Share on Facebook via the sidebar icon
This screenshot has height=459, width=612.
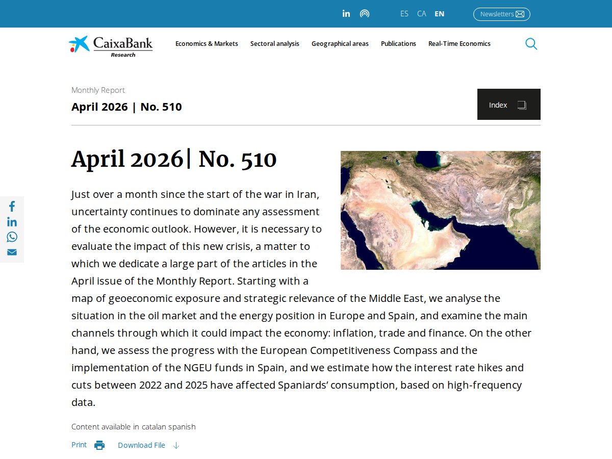12,206
